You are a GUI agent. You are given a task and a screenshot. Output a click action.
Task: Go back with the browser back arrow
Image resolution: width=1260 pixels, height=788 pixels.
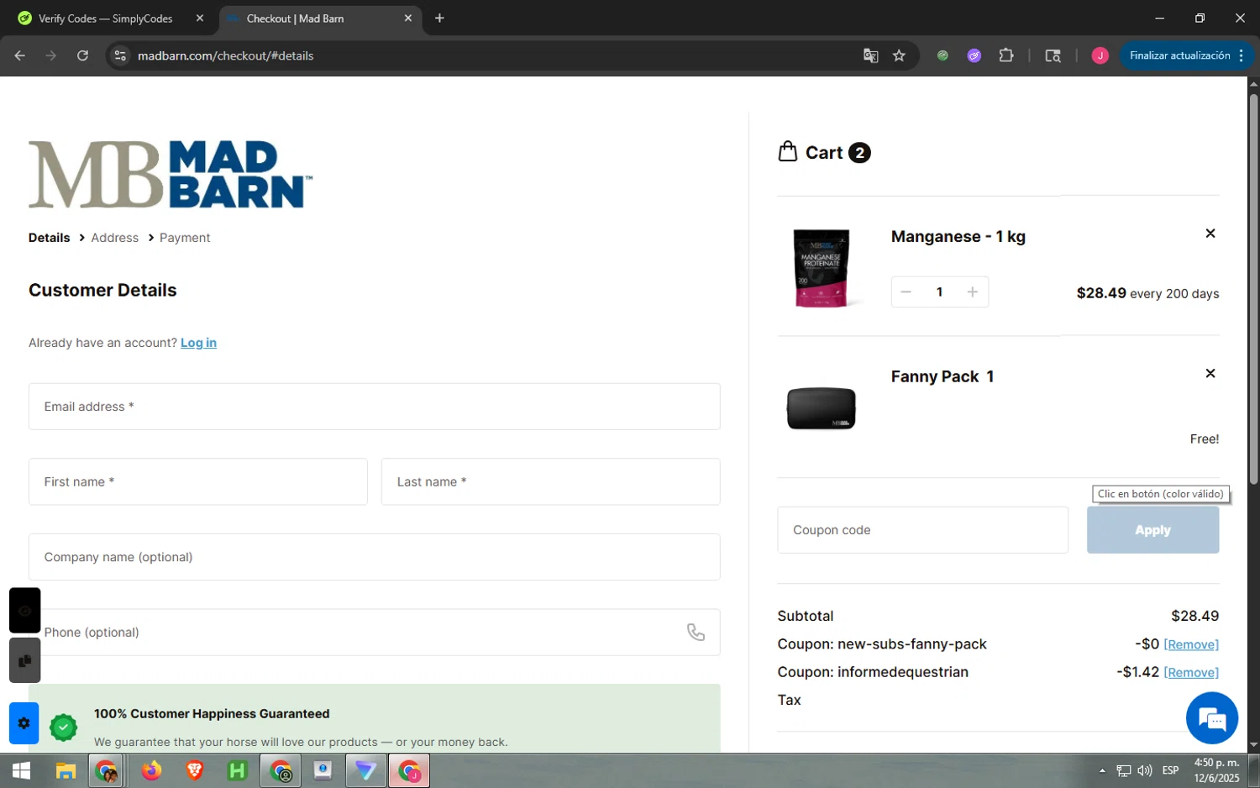click(20, 55)
